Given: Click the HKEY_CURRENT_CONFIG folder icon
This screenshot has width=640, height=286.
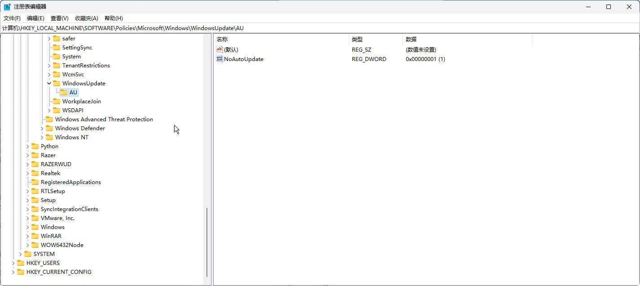Looking at the screenshot, I should 21,272.
